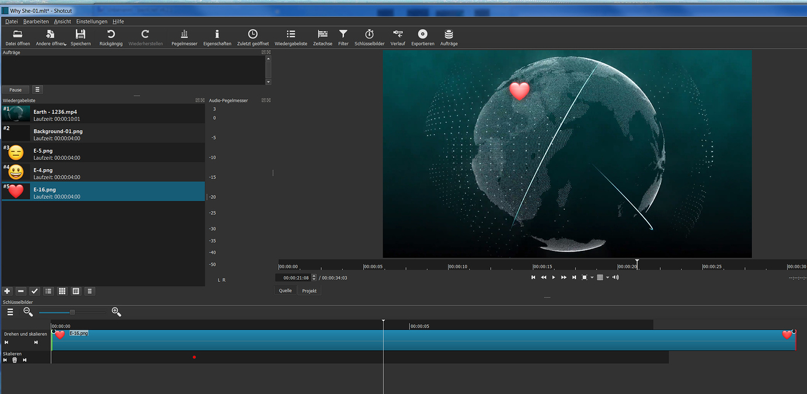The width and height of the screenshot is (807, 394).
Task: Zoom out the keyframes timeline
Action: 28,312
